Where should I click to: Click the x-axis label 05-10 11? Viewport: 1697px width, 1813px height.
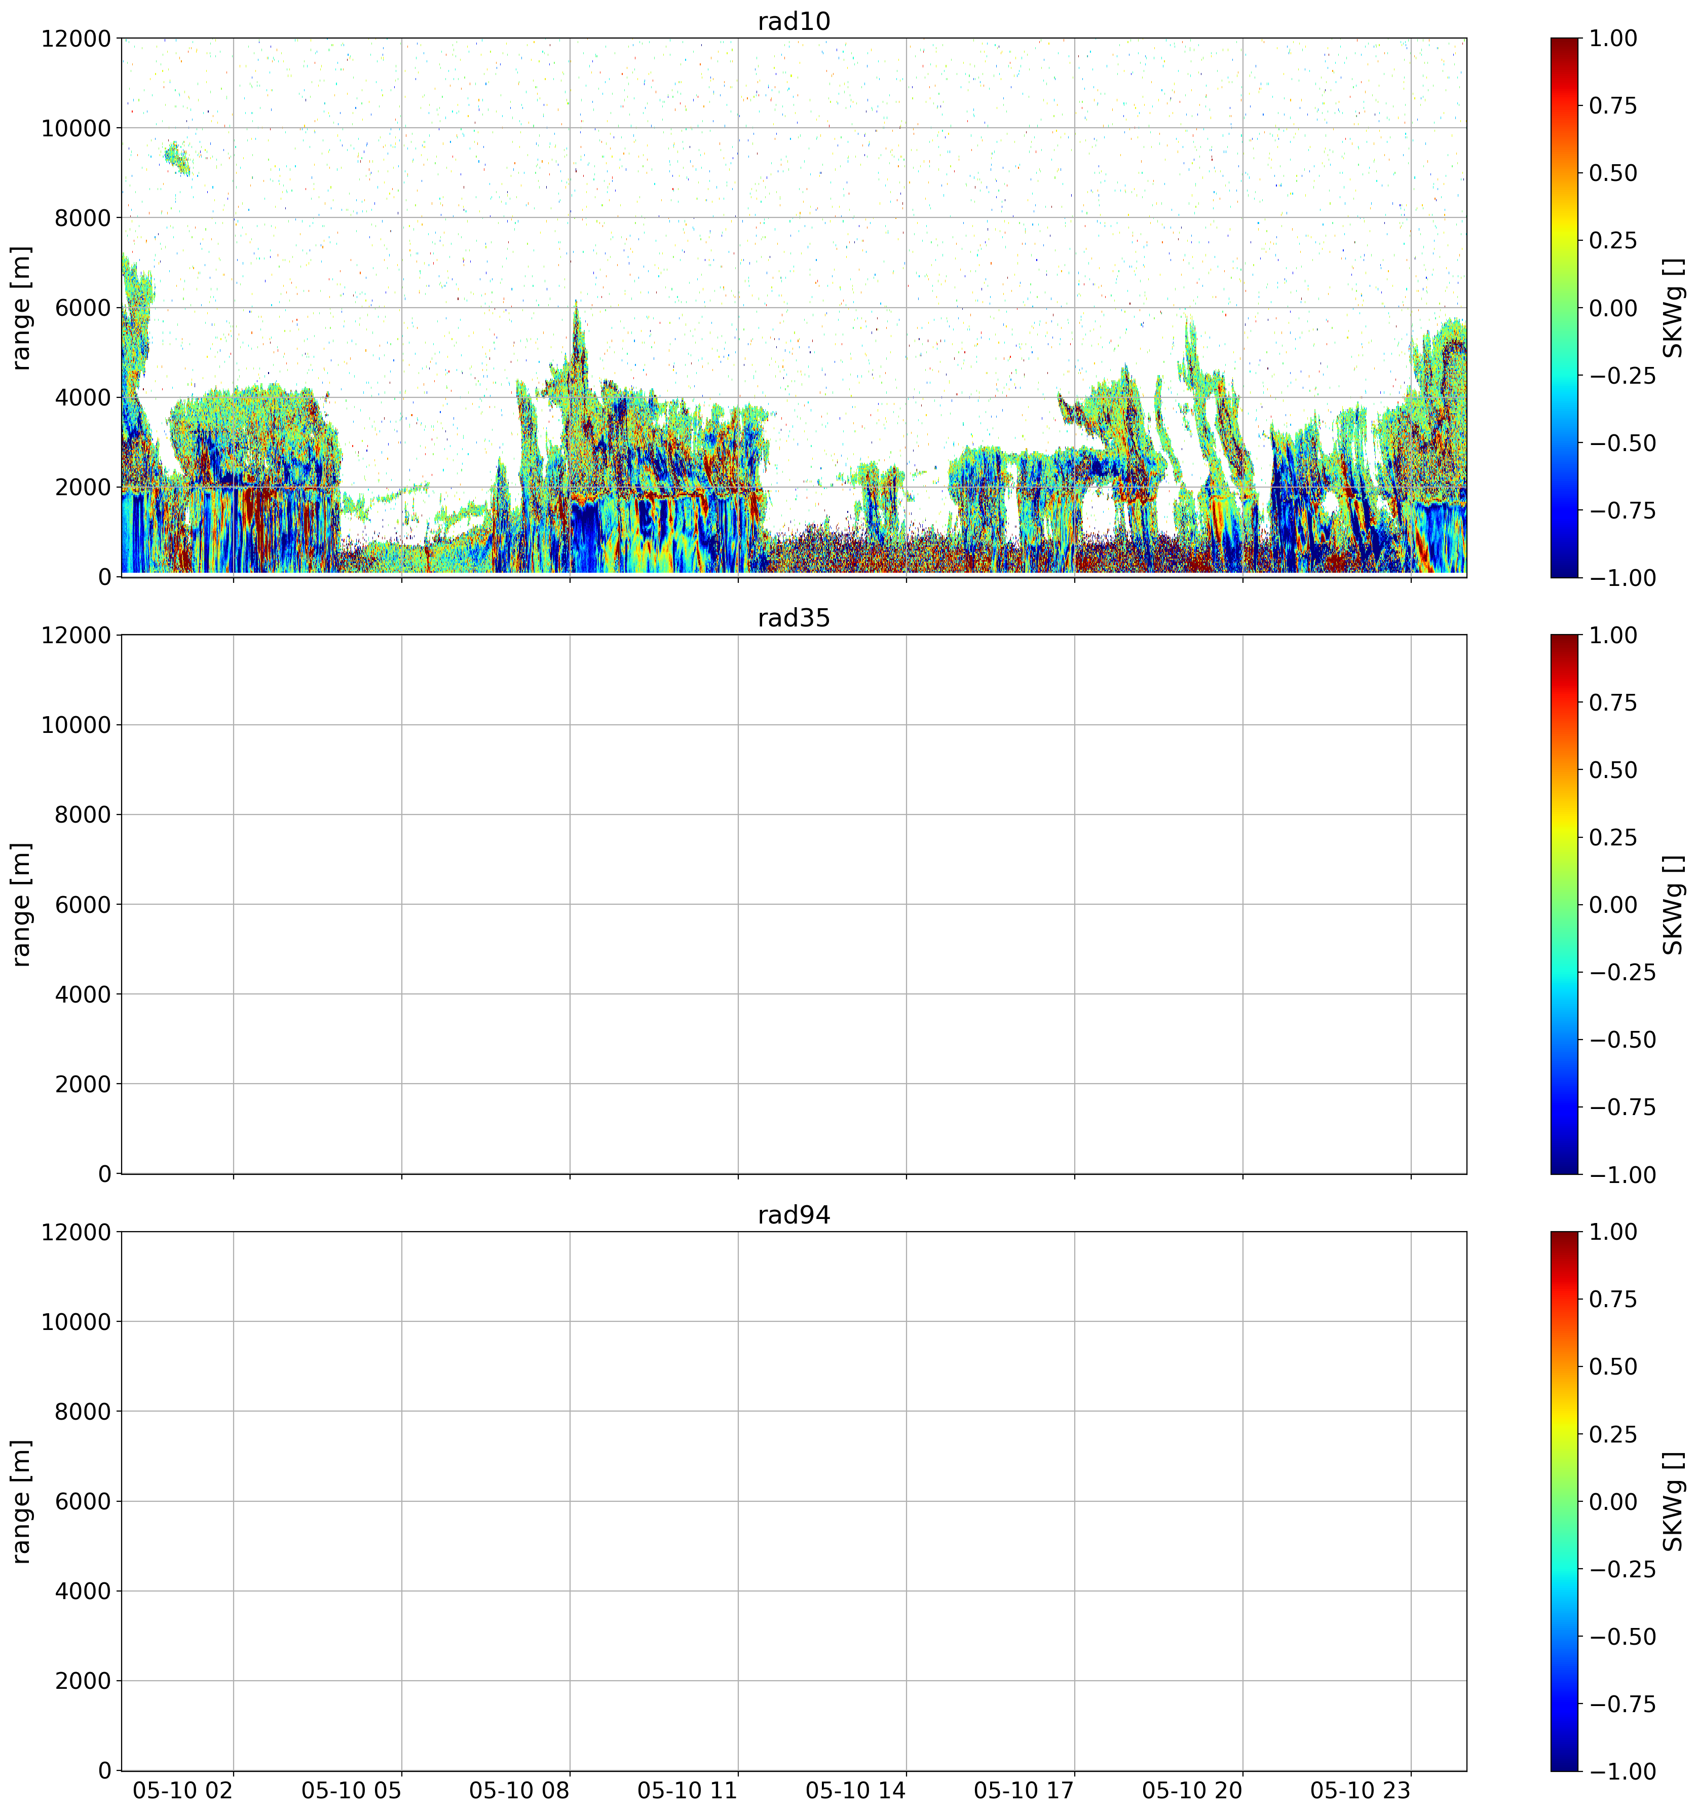tap(688, 1790)
